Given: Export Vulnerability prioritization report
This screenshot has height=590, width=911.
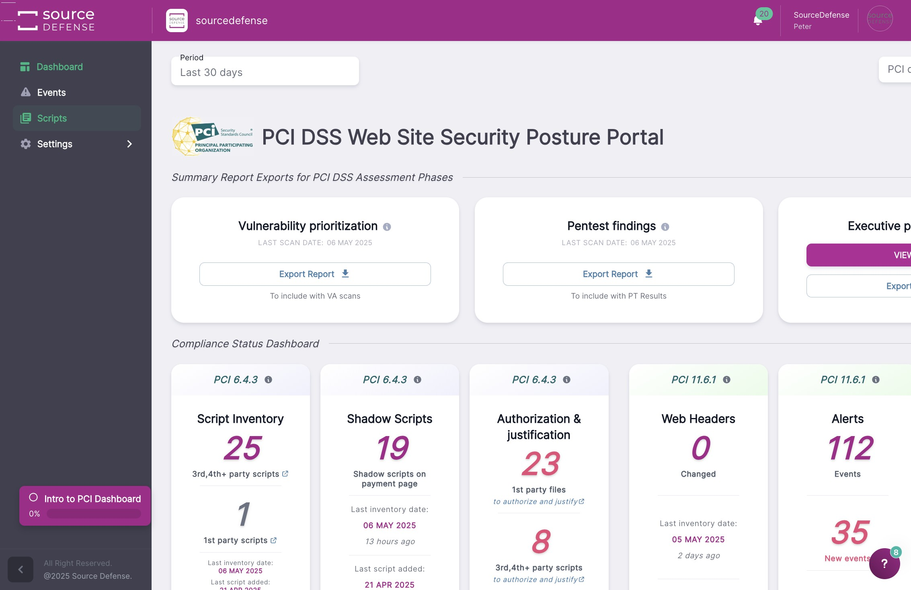Looking at the screenshot, I should pyautogui.click(x=315, y=274).
